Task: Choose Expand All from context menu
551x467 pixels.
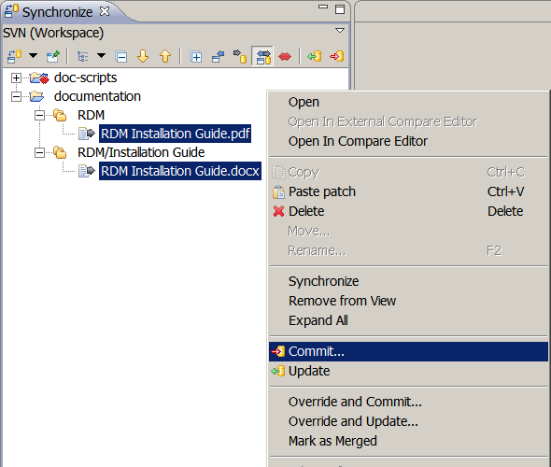Action: pyautogui.click(x=408, y=320)
